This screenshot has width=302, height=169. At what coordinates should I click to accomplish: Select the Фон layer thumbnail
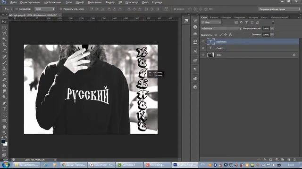point(210,55)
